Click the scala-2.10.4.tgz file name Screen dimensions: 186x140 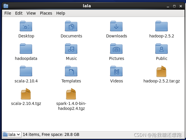26,103
